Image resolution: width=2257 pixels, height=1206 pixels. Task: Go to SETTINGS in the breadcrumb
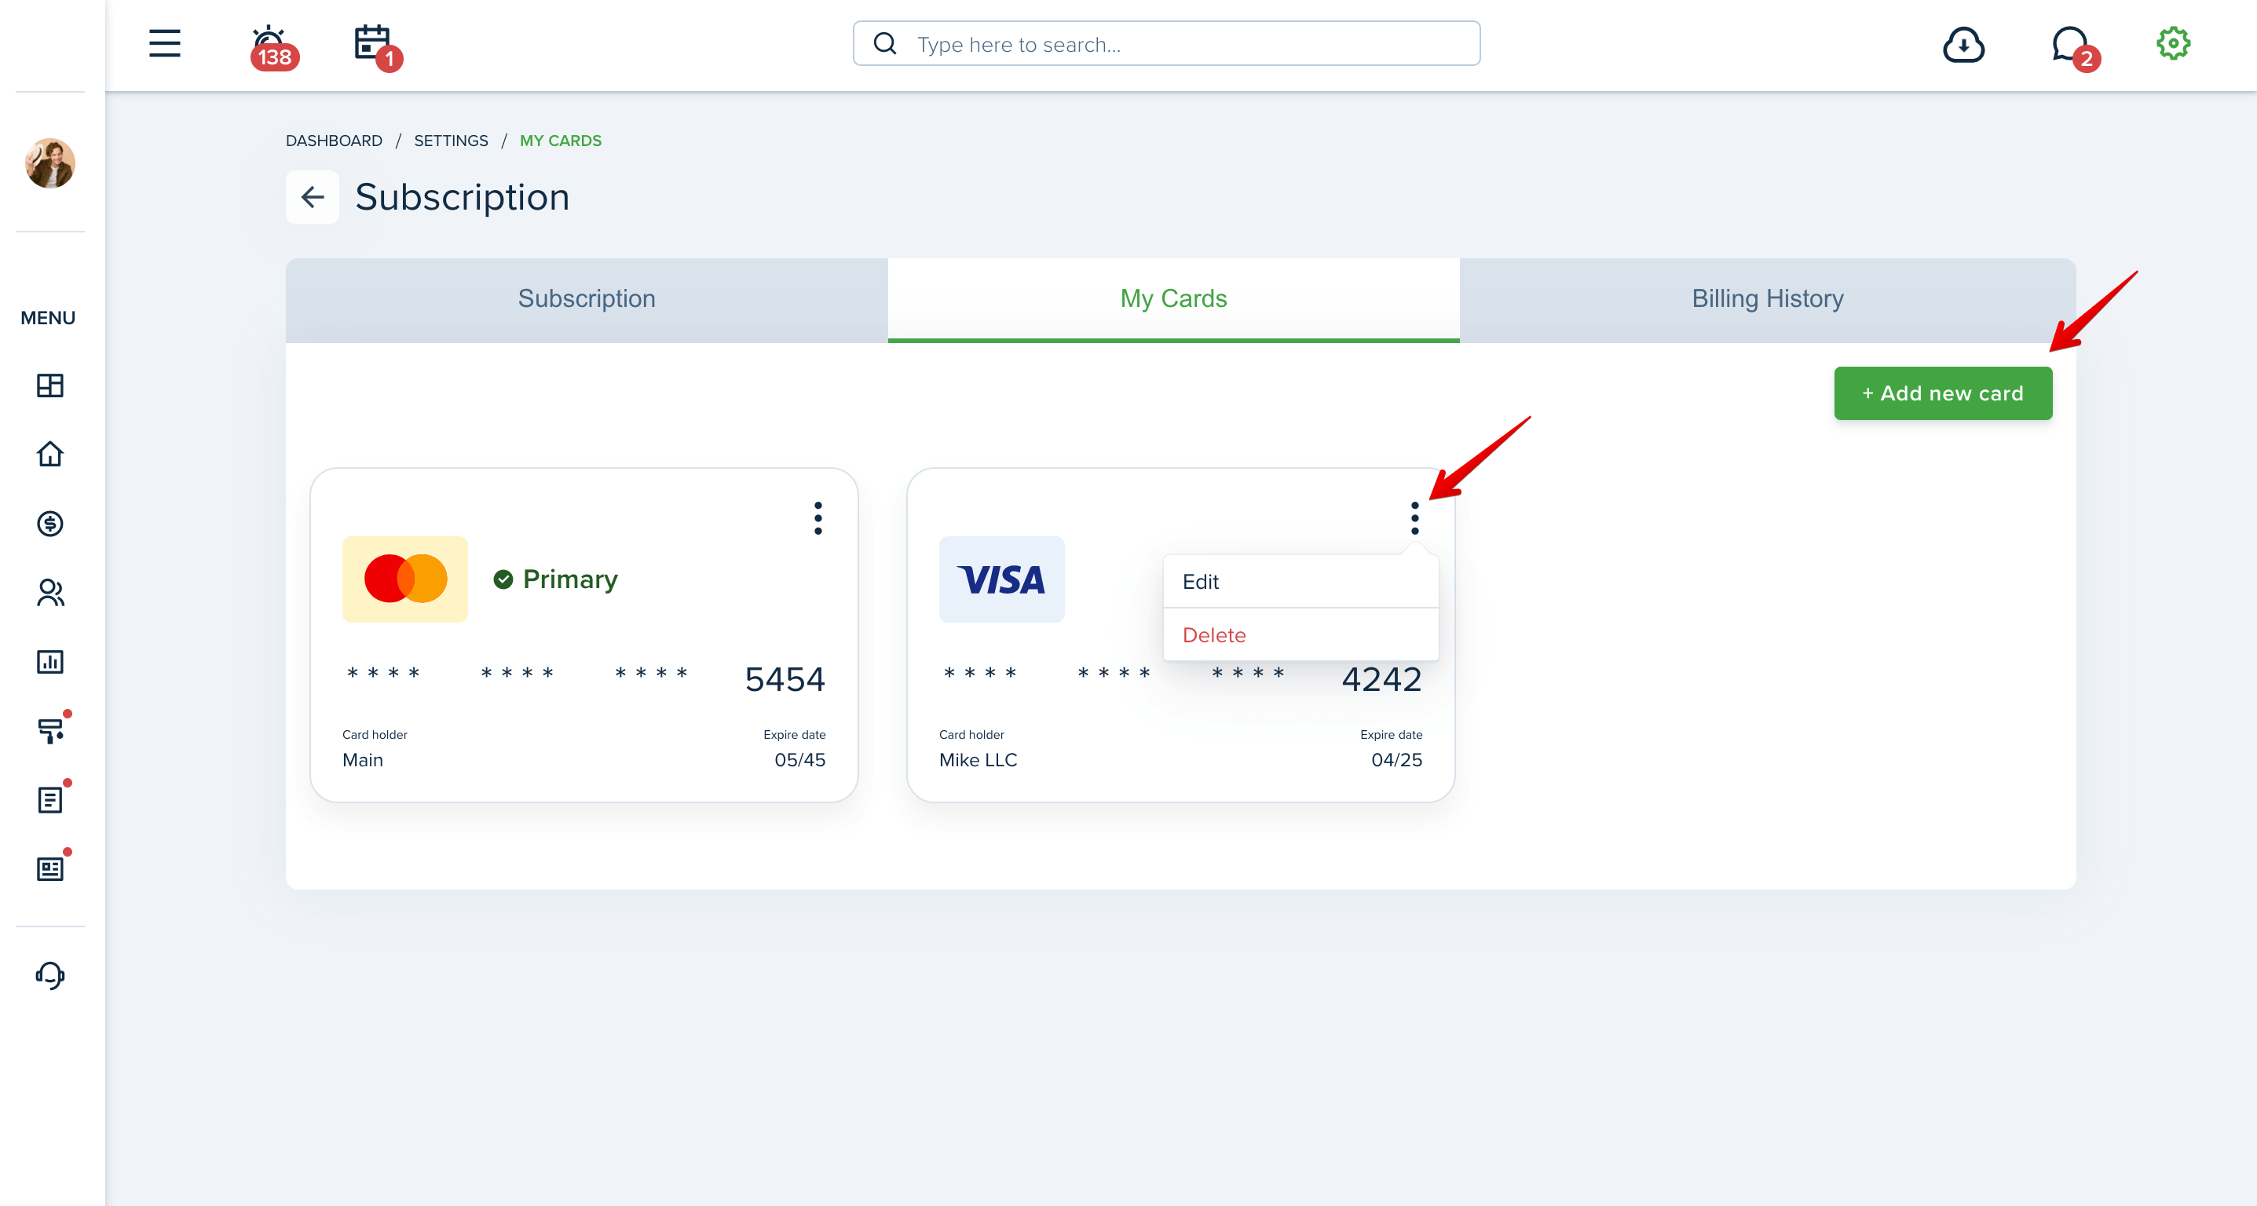(x=450, y=140)
